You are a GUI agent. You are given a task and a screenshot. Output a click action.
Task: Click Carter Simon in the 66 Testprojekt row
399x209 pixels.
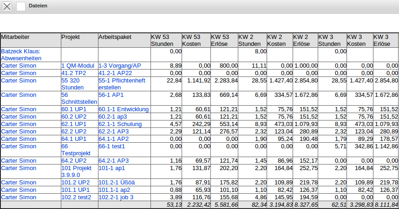pyautogui.click(x=19, y=146)
